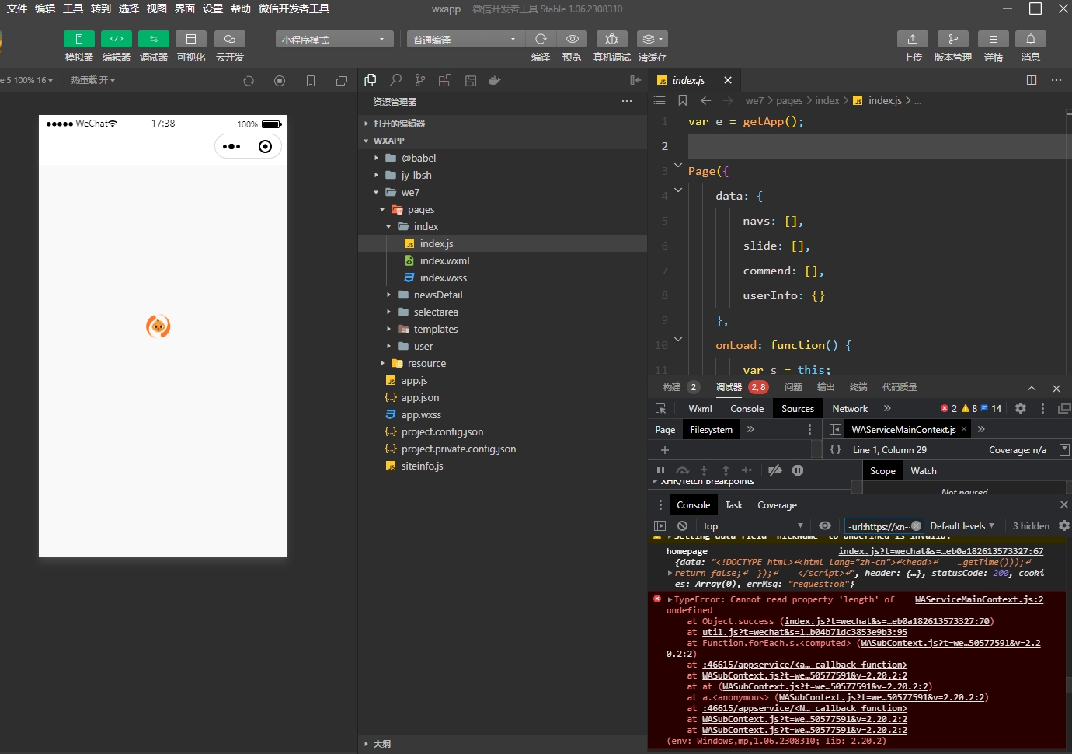
Task: Click the 预览 preview eye icon
Action: (572, 39)
